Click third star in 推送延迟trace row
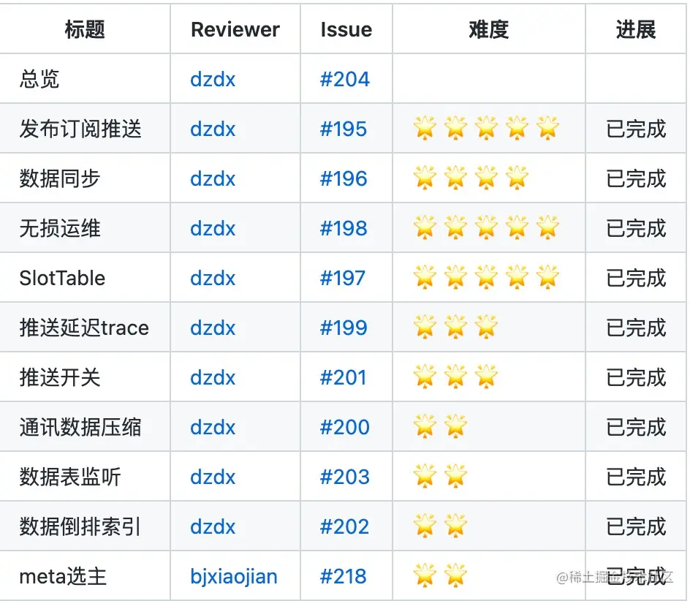Image resolution: width=690 pixels, height=601 pixels. point(486,327)
